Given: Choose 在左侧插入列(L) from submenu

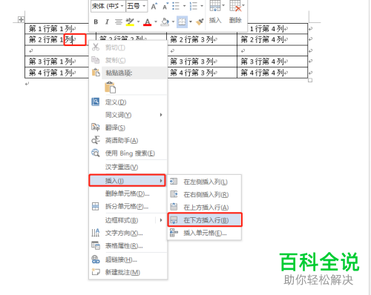Looking at the screenshot, I should pyautogui.click(x=205, y=182).
